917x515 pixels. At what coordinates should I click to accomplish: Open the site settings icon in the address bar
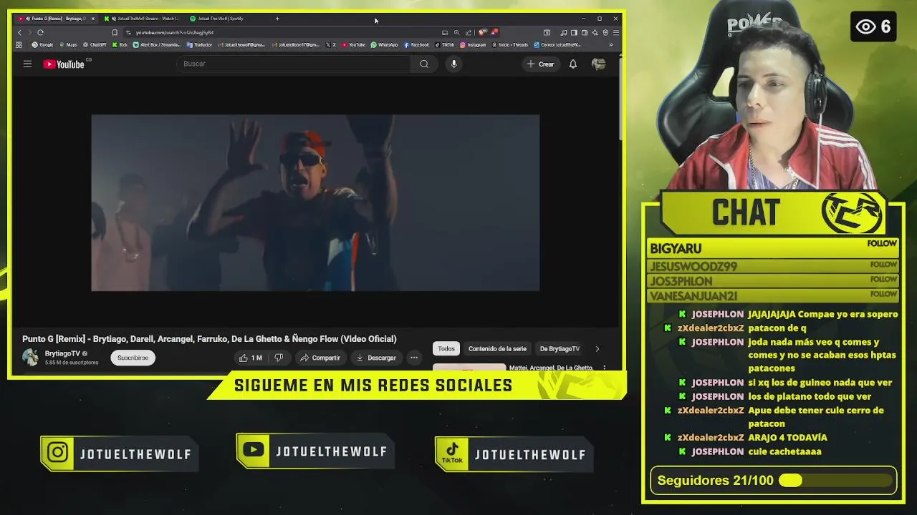129,32
